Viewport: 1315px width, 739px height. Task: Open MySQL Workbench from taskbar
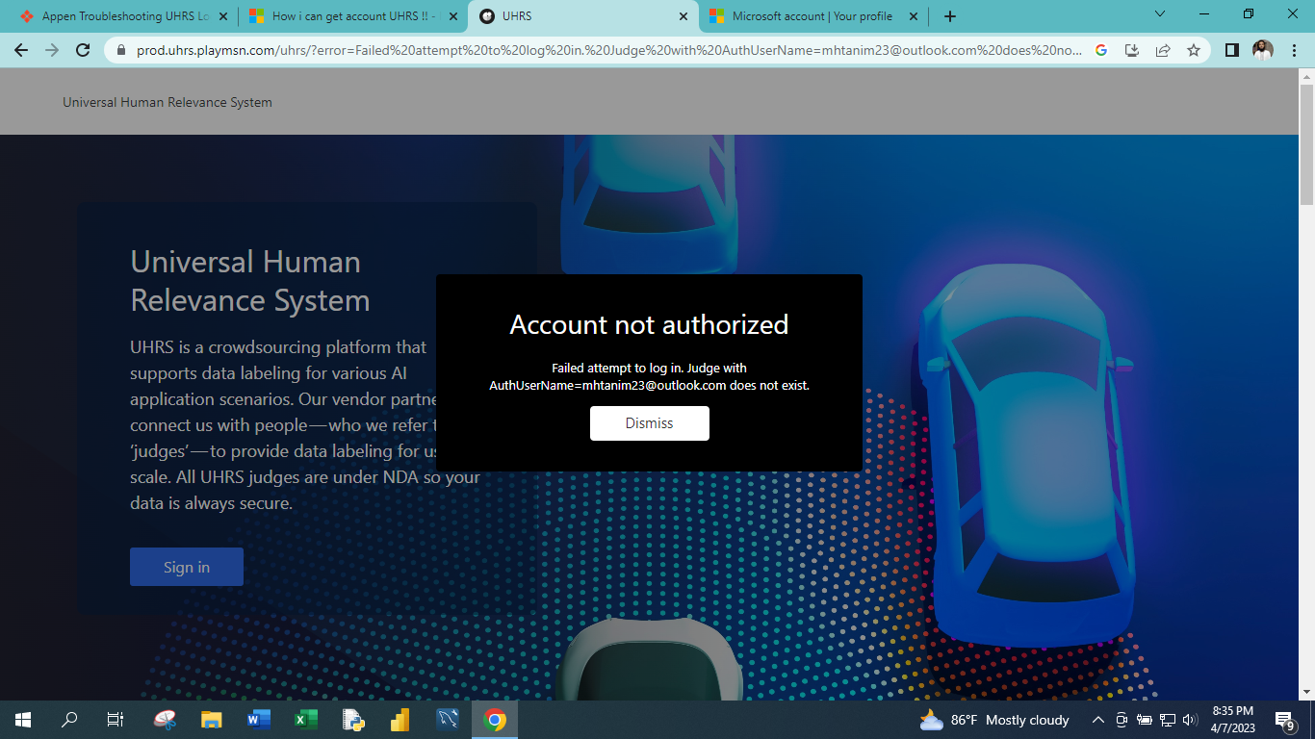pos(448,720)
